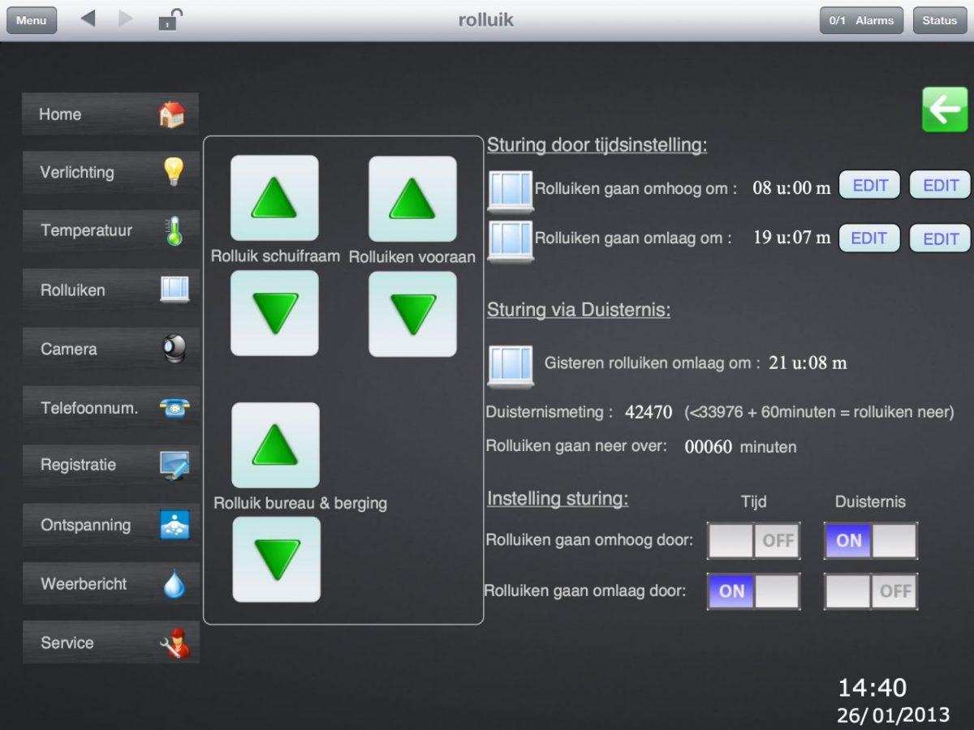
Task: Open the Camera section
Action: point(110,349)
